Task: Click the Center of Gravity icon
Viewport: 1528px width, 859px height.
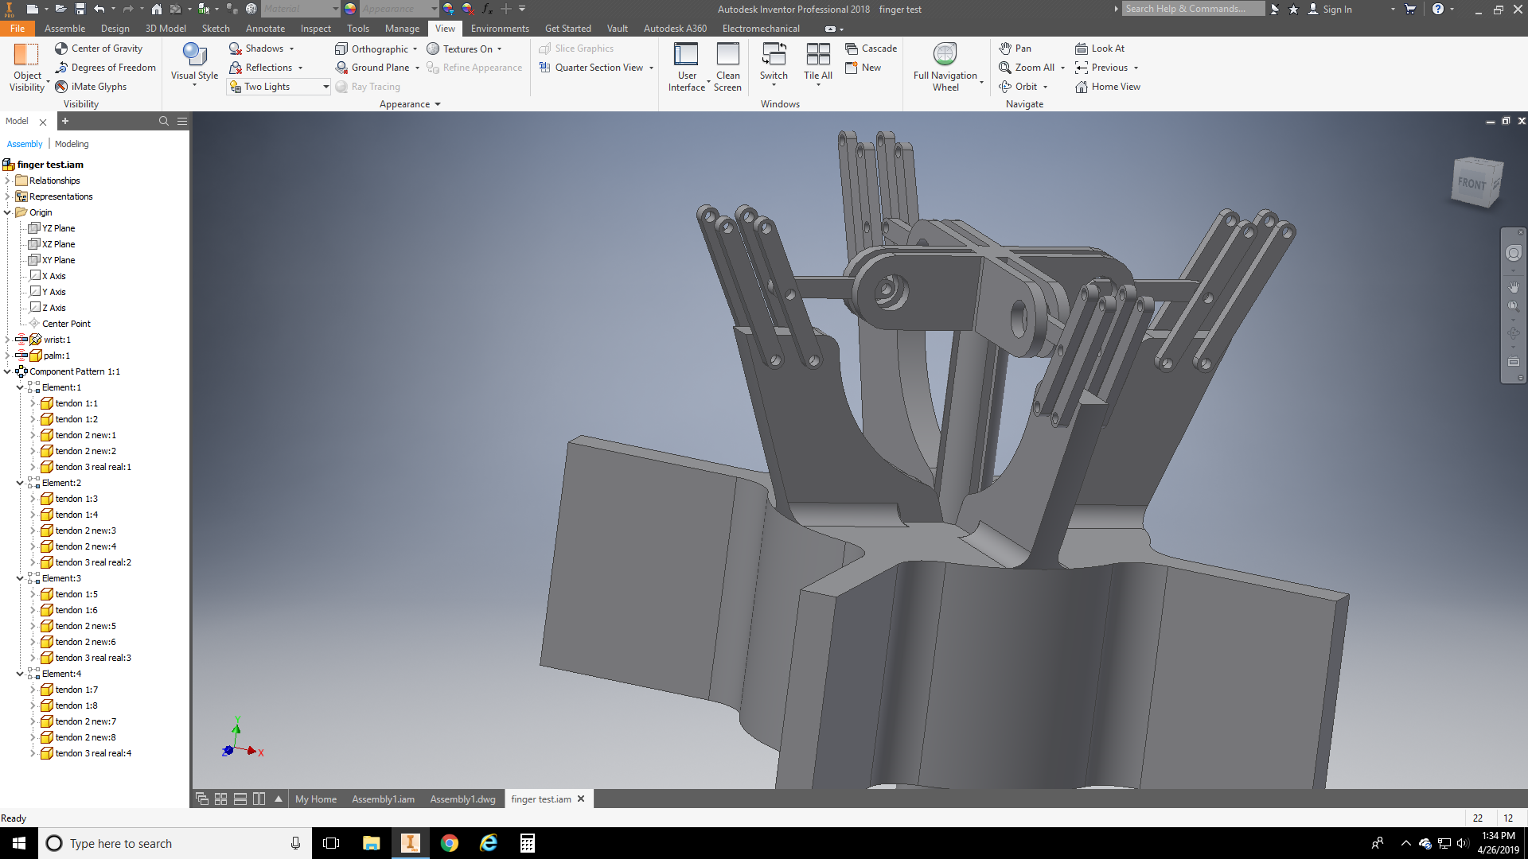Action: (x=61, y=49)
